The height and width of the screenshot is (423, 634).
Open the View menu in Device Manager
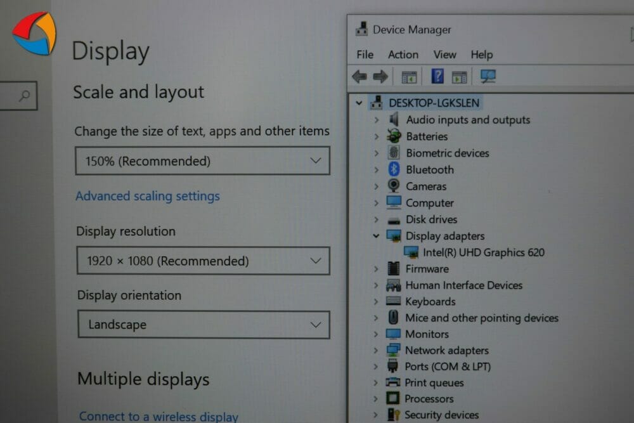tap(445, 54)
